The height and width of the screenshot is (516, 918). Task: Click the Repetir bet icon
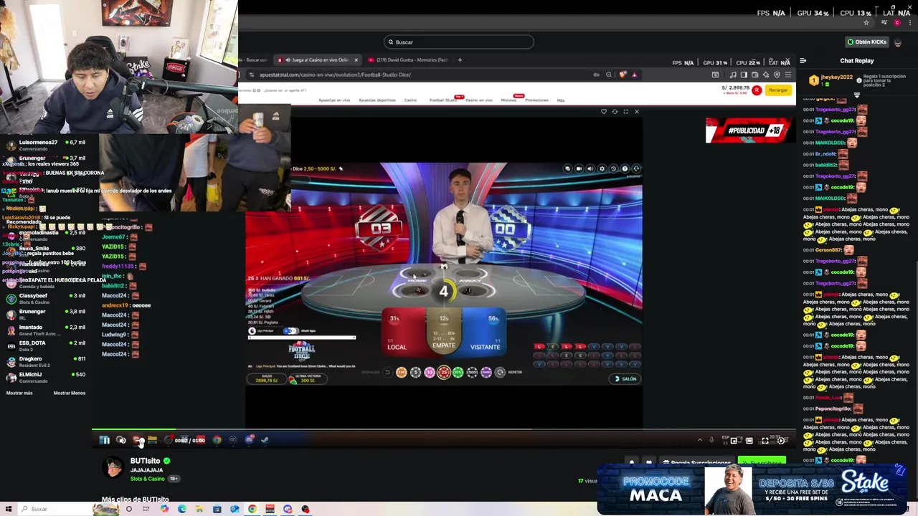point(501,373)
